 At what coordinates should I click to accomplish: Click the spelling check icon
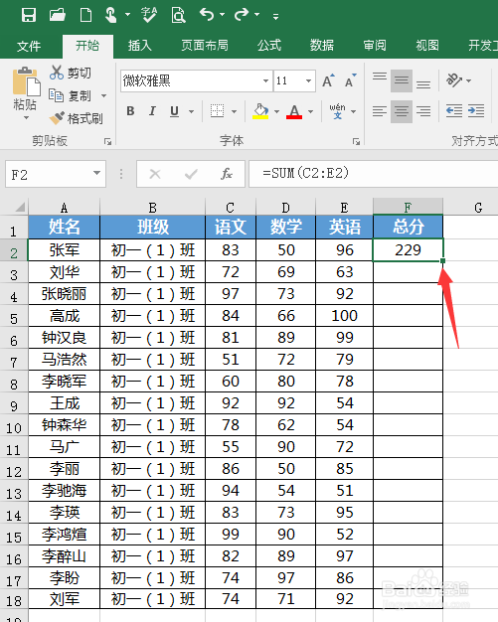click(149, 15)
